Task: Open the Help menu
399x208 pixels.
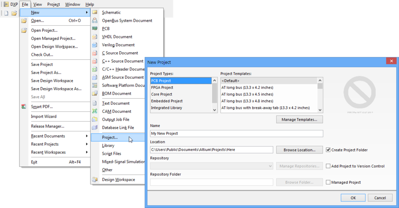Action: (90, 4)
